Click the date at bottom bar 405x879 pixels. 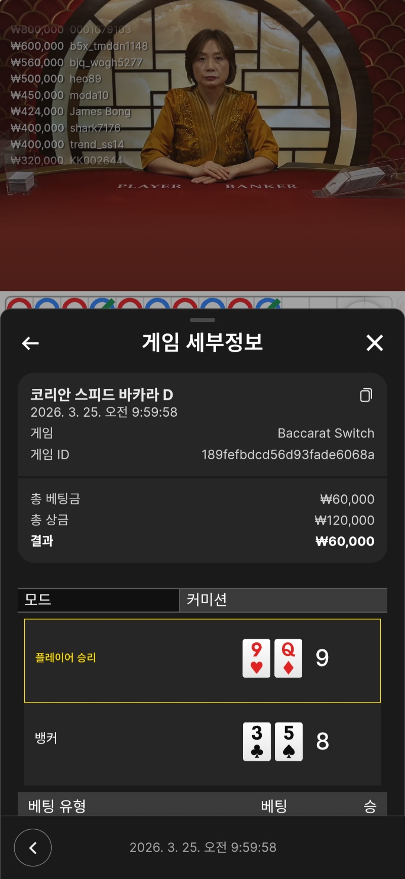pyautogui.click(x=203, y=847)
